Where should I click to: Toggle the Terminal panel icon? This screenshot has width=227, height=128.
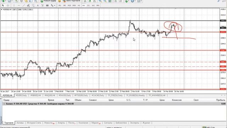pos(31,1)
